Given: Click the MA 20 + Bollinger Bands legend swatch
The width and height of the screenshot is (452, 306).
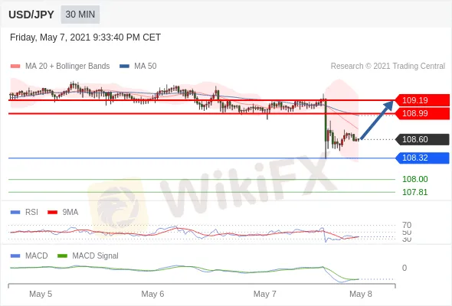Looking at the screenshot, I should tap(15, 67).
